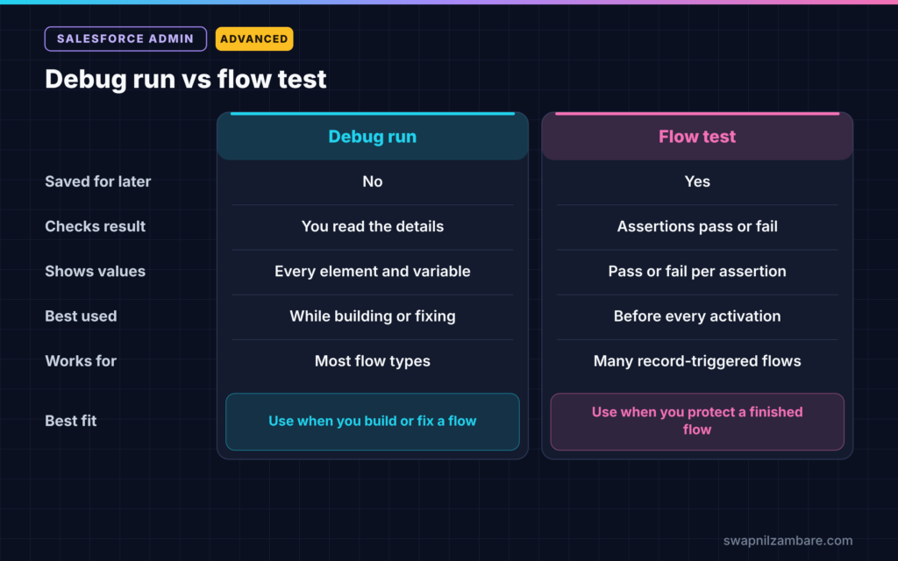Click 'Use when you build or fix a flow' box
Viewport: 898px width, 561px height.
pos(372,422)
